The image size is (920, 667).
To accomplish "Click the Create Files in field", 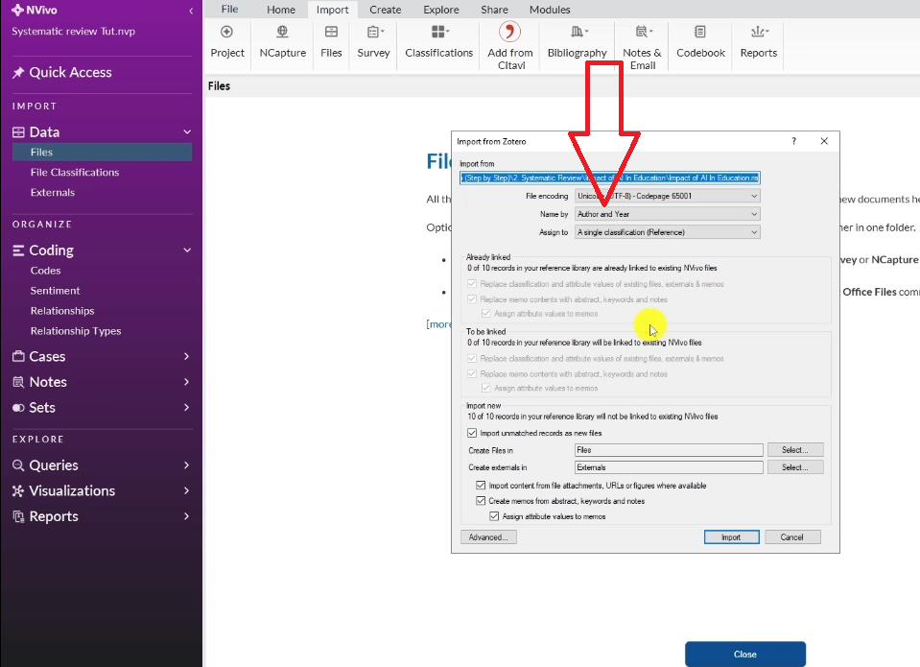I will 669,450.
